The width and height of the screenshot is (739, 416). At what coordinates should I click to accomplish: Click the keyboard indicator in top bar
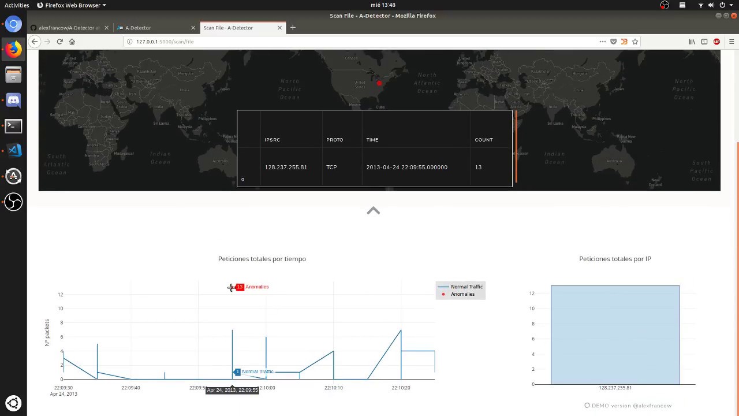(682, 5)
